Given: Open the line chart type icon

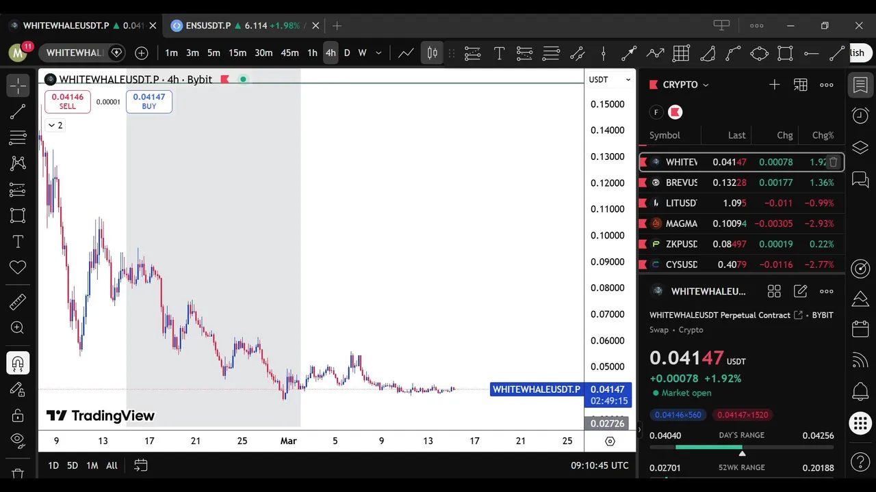Looking at the screenshot, I should pyautogui.click(x=406, y=53).
